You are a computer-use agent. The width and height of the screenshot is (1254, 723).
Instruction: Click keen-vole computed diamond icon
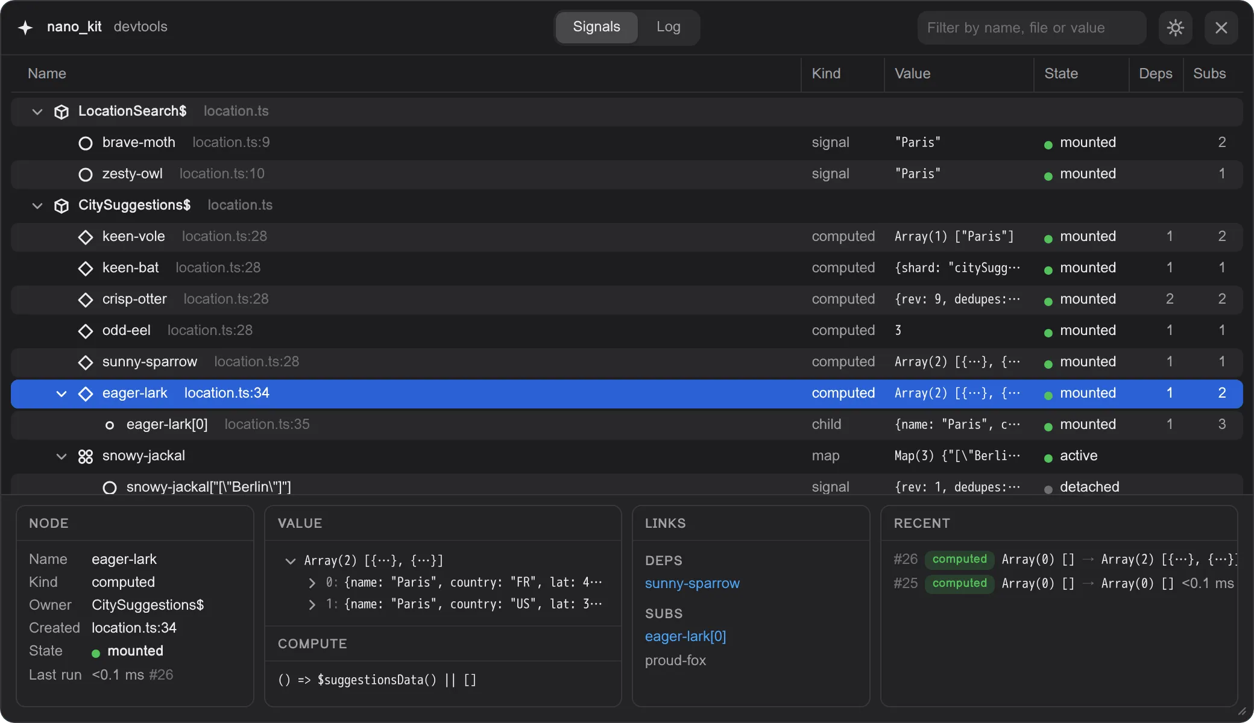86,237
